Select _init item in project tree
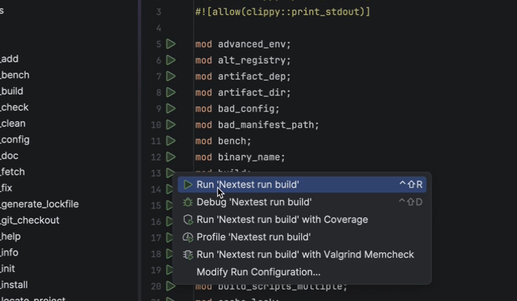The width and height of the screenshot is (517, 301). click(x=7, y=269)
